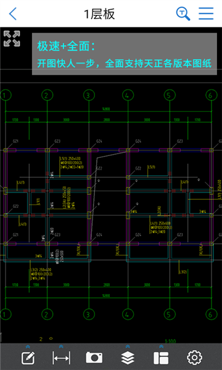Viewport: 222px width, 370px height.
Task: Tap the back arrow in header
Action: (x=13, y=14)
